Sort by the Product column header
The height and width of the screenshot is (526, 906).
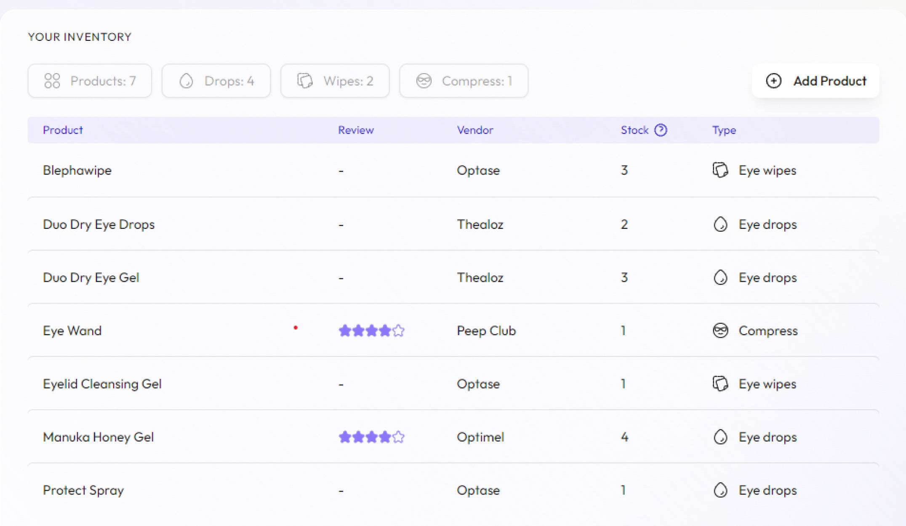pos(63,130)
